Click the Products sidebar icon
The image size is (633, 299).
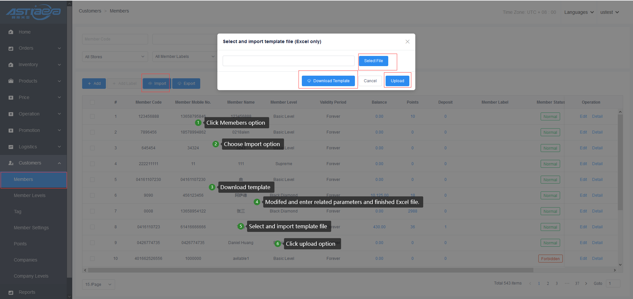coord(11,81)
